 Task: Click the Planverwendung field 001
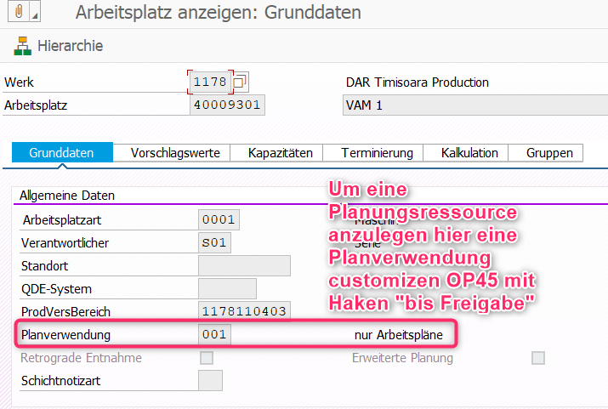(213, 335)
